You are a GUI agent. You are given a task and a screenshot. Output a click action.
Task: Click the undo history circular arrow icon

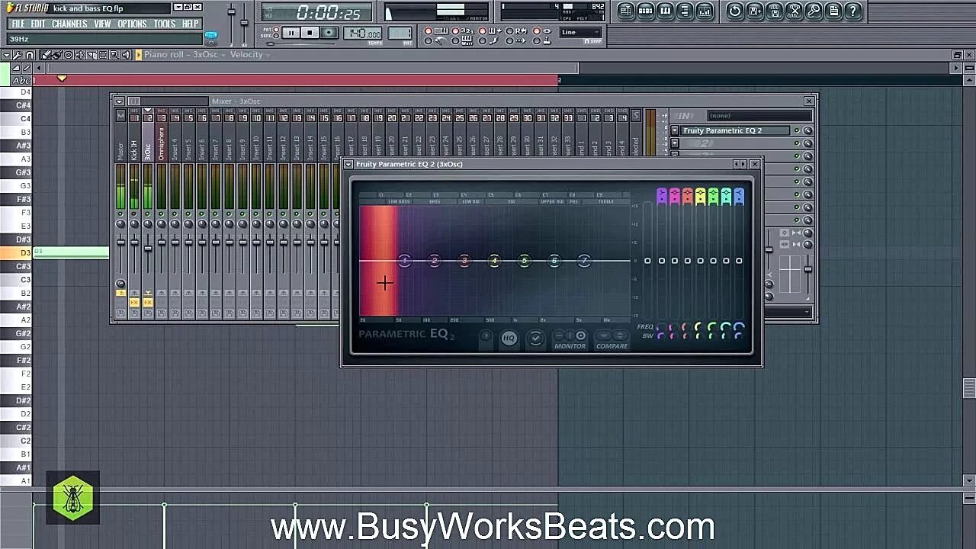[735, 11]
